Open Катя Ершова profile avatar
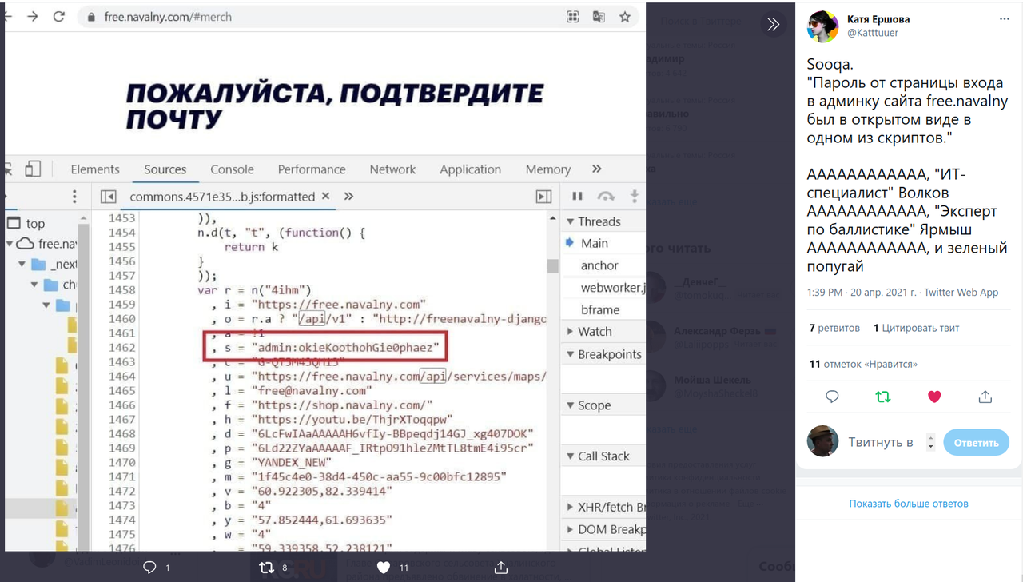The image size is (1023, 582). pyautogui.click(x=822, y=26)
